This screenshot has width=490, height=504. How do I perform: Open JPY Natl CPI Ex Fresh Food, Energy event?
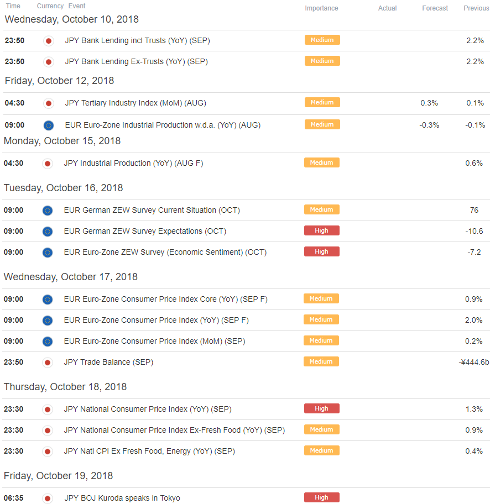coord(149,451)
